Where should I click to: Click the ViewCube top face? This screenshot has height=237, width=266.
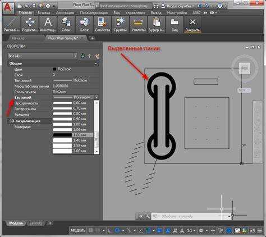click(245, 68)
